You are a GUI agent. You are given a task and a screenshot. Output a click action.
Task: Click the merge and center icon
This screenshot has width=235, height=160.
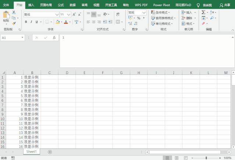[x=118, y=22]
